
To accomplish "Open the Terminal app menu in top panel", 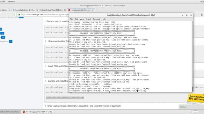I will pos(11,2).
